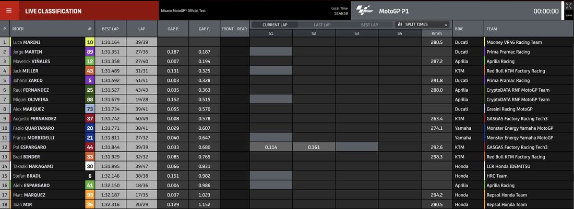Image resolution: width=574 pixels, height=209 pixels.
Task: Click Takaaki Nakagami's white number 30 badge
Action: tap(90, 166)
